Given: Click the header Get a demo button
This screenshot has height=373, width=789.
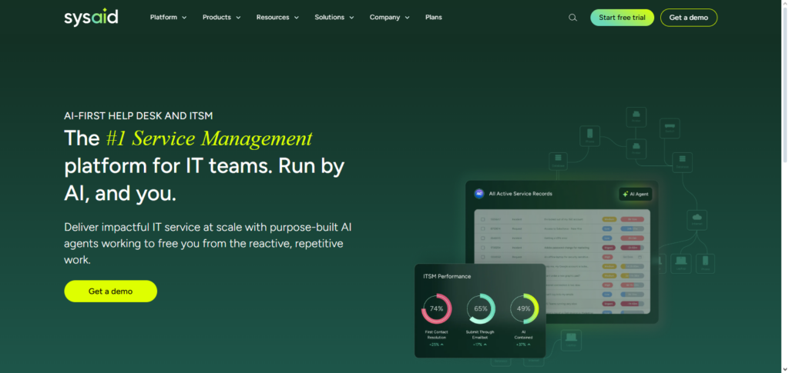Looking at the screenshot, I should [x=688, y=18].
